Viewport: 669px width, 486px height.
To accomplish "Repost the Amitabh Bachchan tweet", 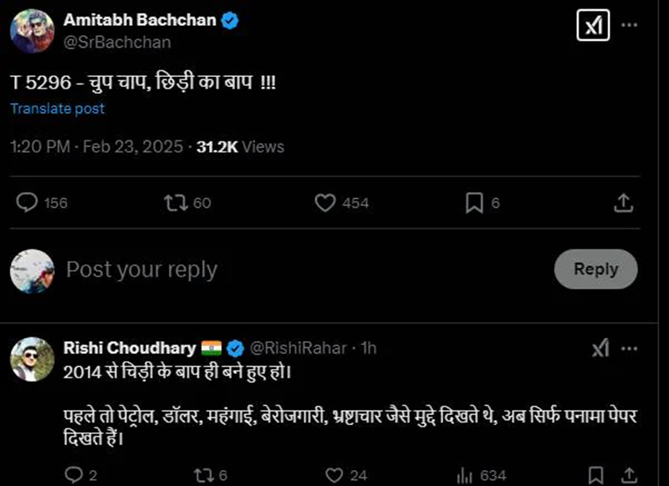I will pyautogui.click(x=176, y=202).
